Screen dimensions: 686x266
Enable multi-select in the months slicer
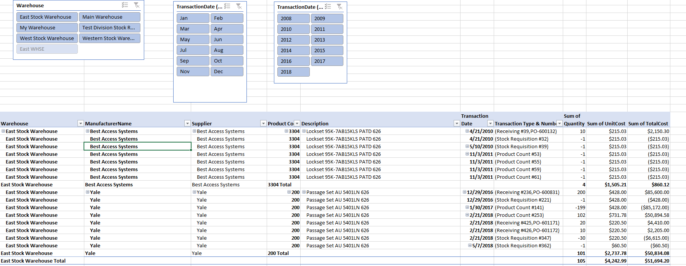[x=227, y=6]
